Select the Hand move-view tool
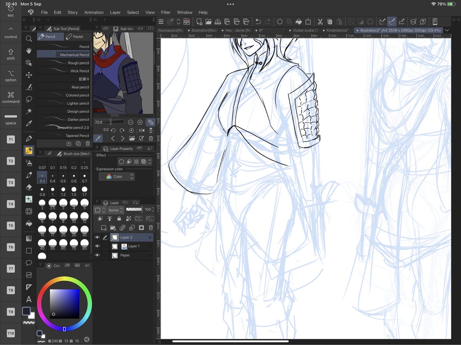 29,51
